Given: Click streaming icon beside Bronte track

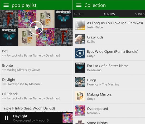Looking at the screenshot, I should click(4, 70).
